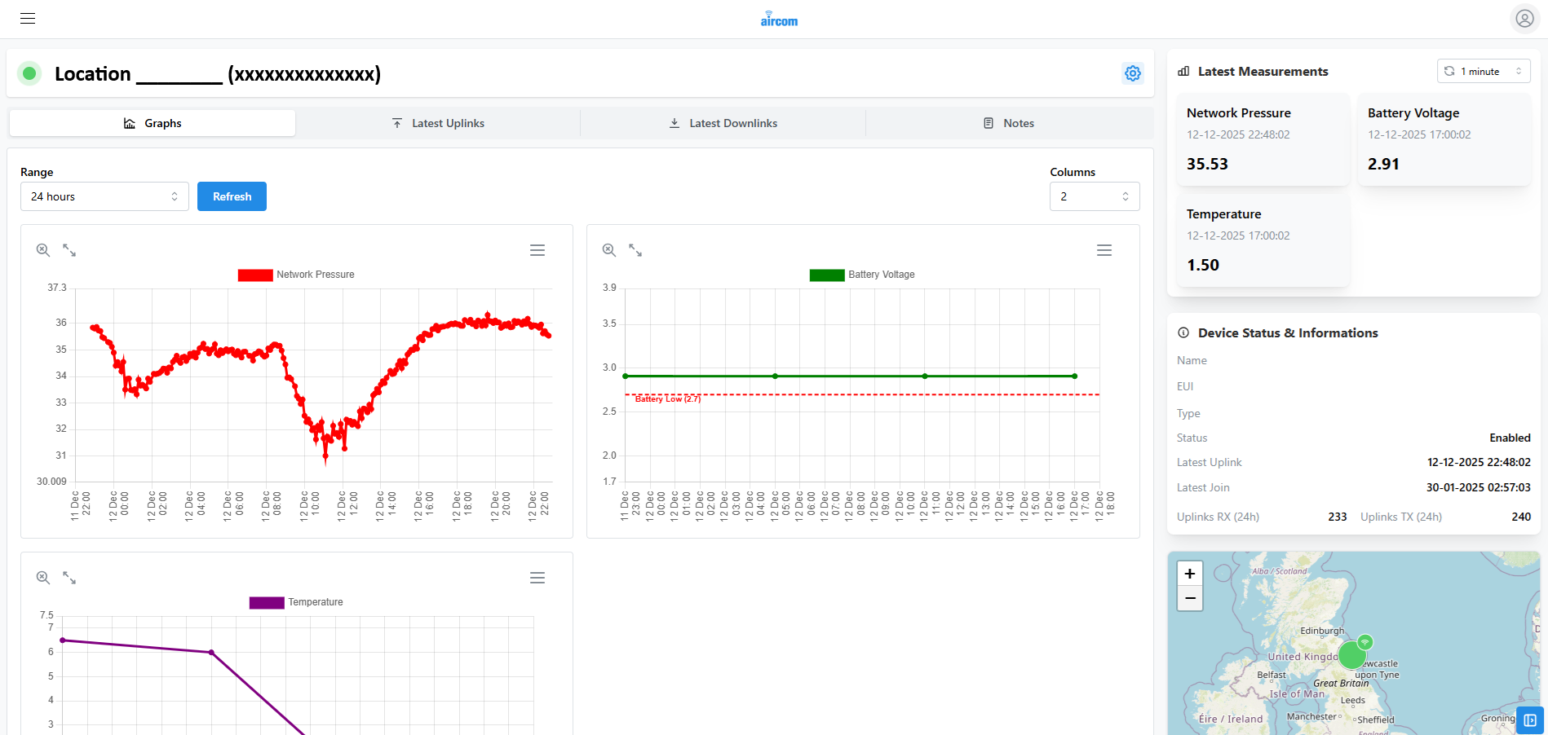
Task: Open the hamburger navigation menu
Action: [28, 18]
